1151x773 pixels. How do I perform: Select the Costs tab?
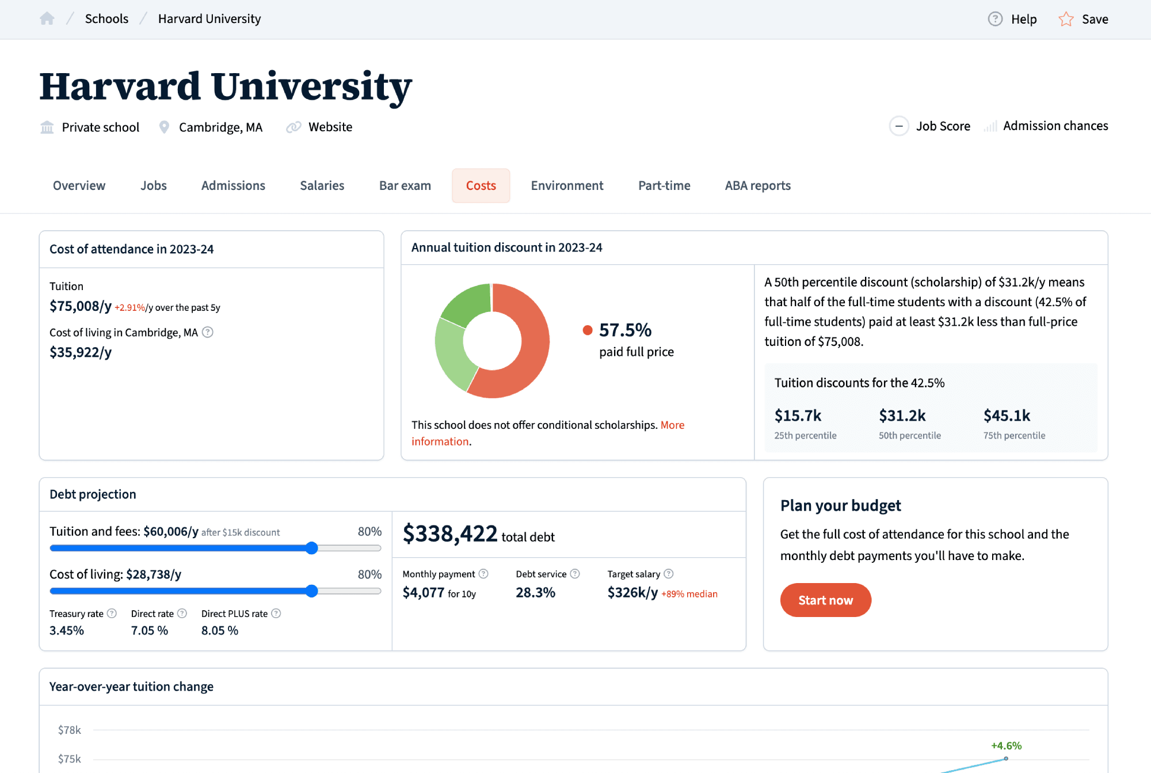(x=481, y=185)
